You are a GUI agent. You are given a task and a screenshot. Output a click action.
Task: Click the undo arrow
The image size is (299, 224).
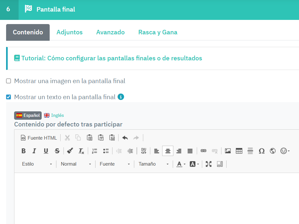125,138
